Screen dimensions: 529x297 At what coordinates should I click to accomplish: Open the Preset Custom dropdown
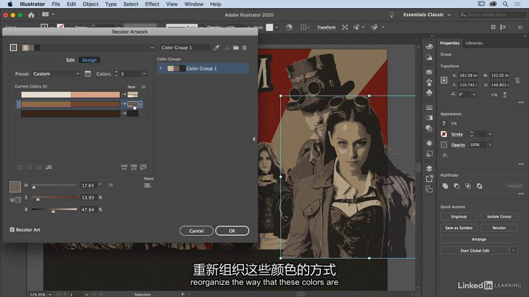click(56, 74)
